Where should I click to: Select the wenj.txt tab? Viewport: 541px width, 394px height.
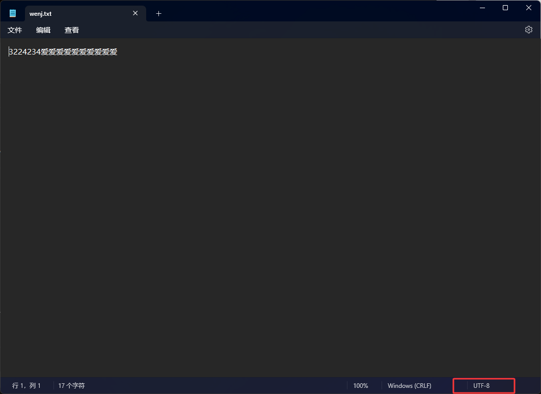click(86, 13)
